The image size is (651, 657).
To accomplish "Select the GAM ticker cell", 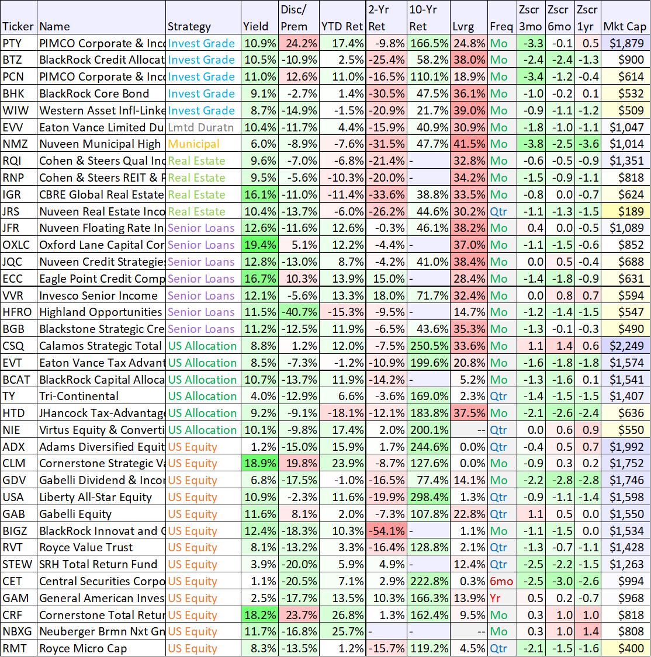I will pos(19,598).
